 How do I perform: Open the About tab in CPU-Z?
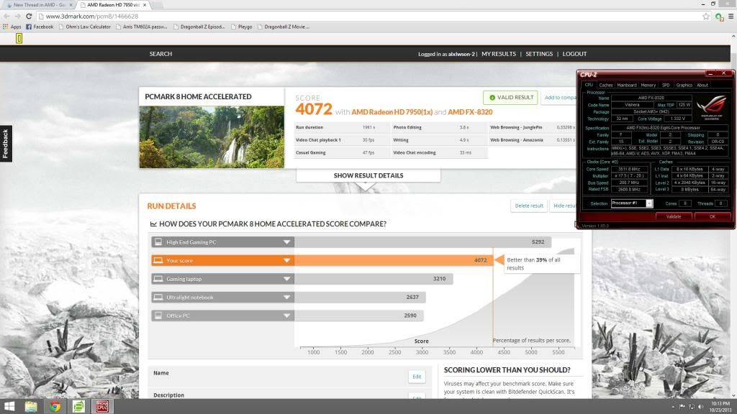click(702, 85)
